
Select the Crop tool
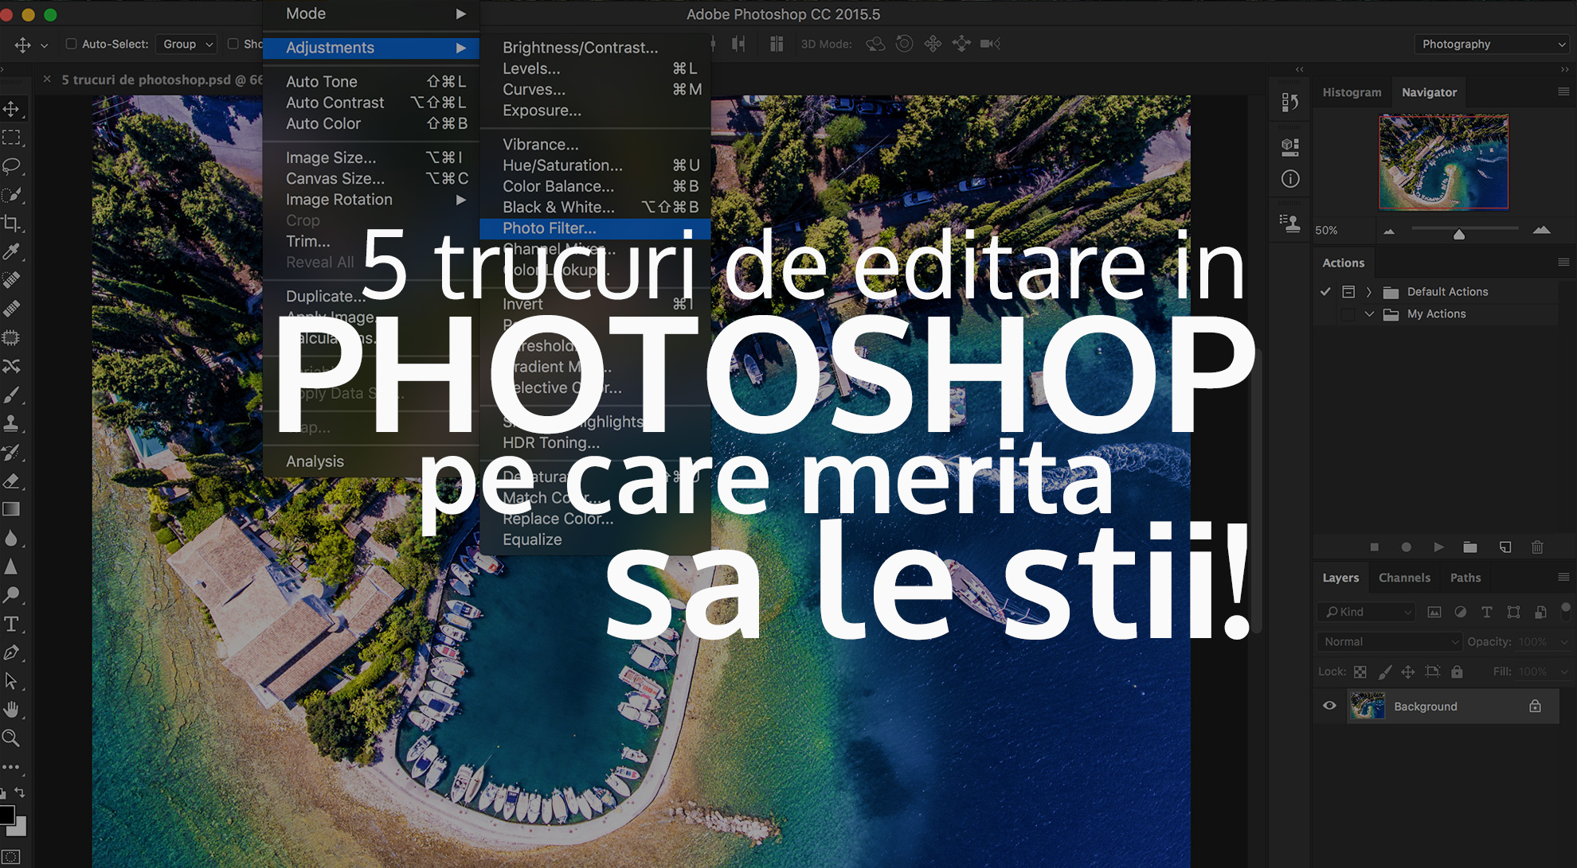tap(11, 224)
